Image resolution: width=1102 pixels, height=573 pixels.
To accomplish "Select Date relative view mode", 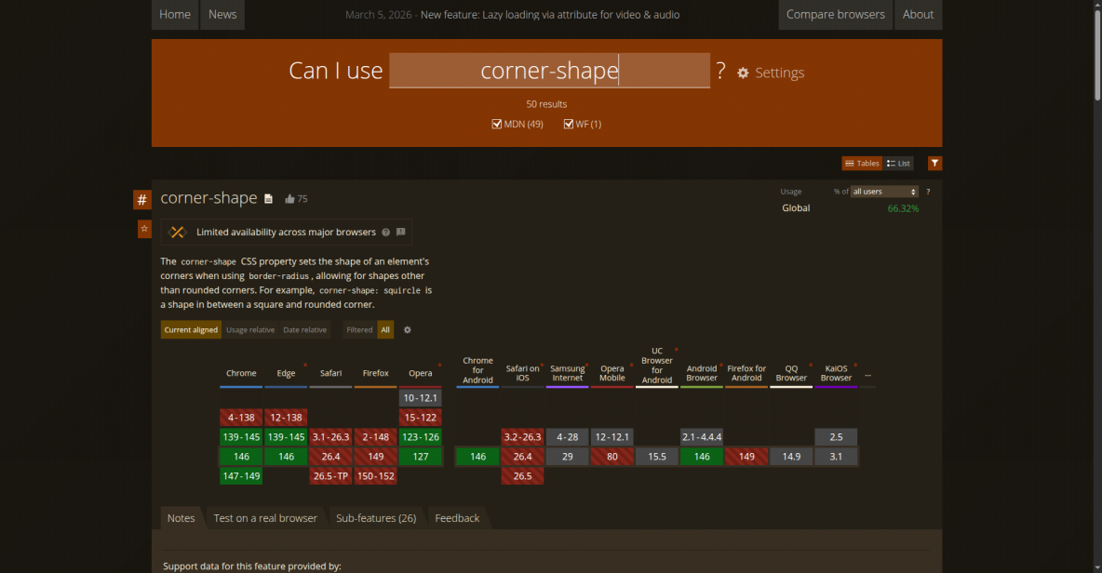I will point(304,330).
